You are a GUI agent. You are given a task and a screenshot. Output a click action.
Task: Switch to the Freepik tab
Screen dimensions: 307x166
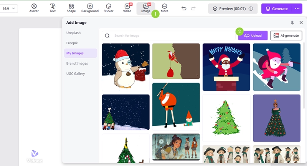(x=72, y=43)
